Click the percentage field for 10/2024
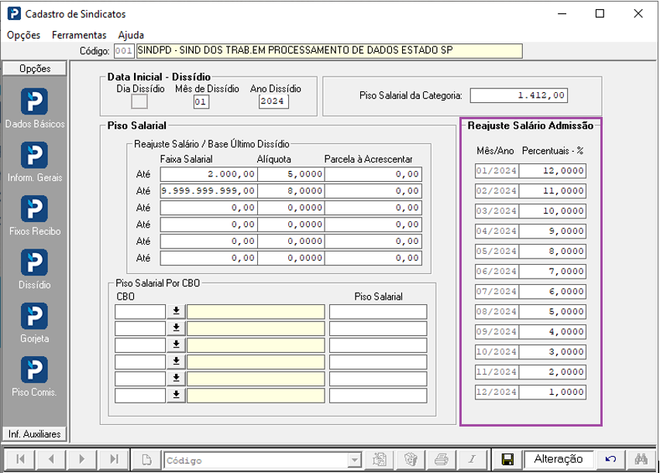The image size is (660, 473). [552, 351]
